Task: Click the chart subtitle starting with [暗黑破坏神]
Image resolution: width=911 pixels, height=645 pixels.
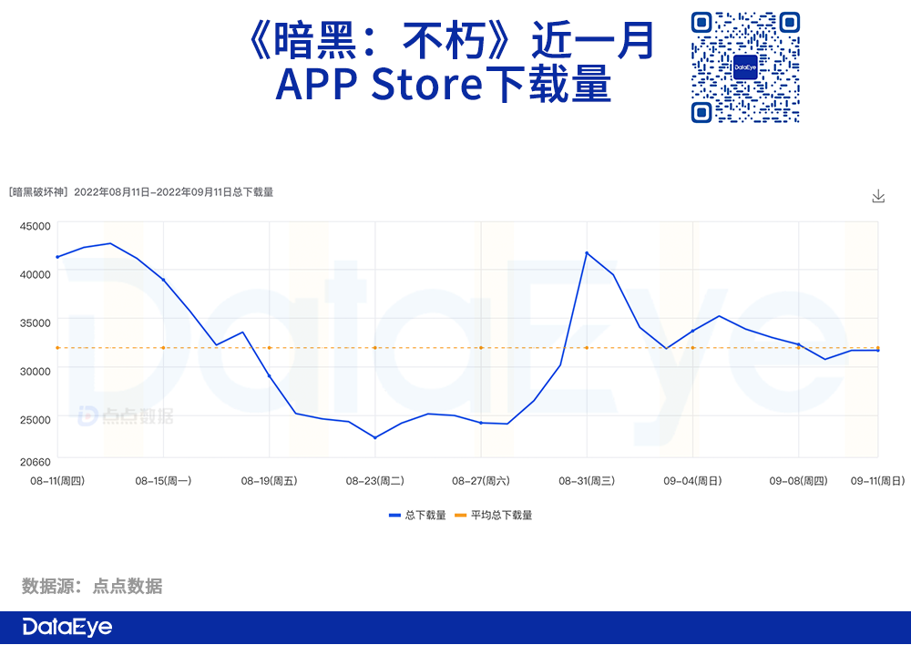Action: pos(141,192)
